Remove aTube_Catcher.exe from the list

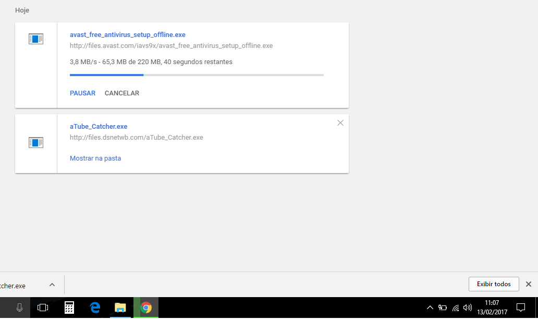tap(340, 123)
